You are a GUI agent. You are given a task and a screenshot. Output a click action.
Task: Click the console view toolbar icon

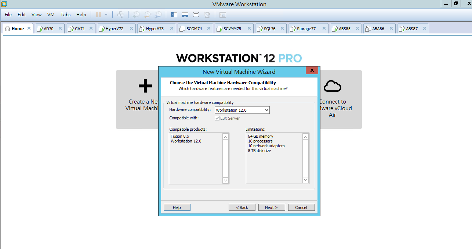click(223, 15)
